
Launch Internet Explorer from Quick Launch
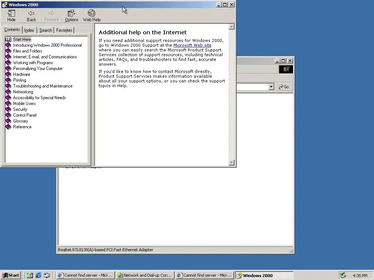click(38, 275)
